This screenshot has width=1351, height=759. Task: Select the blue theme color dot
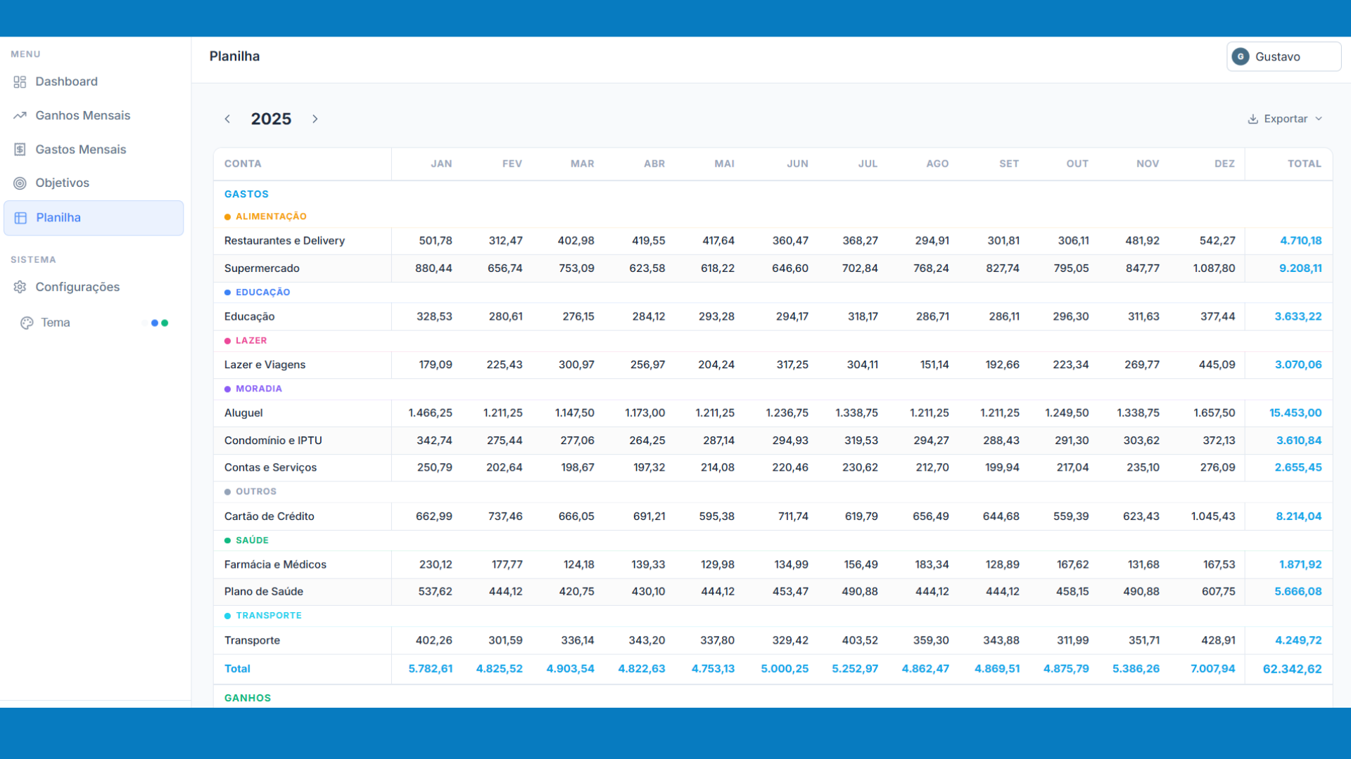(x=155, y=323)
